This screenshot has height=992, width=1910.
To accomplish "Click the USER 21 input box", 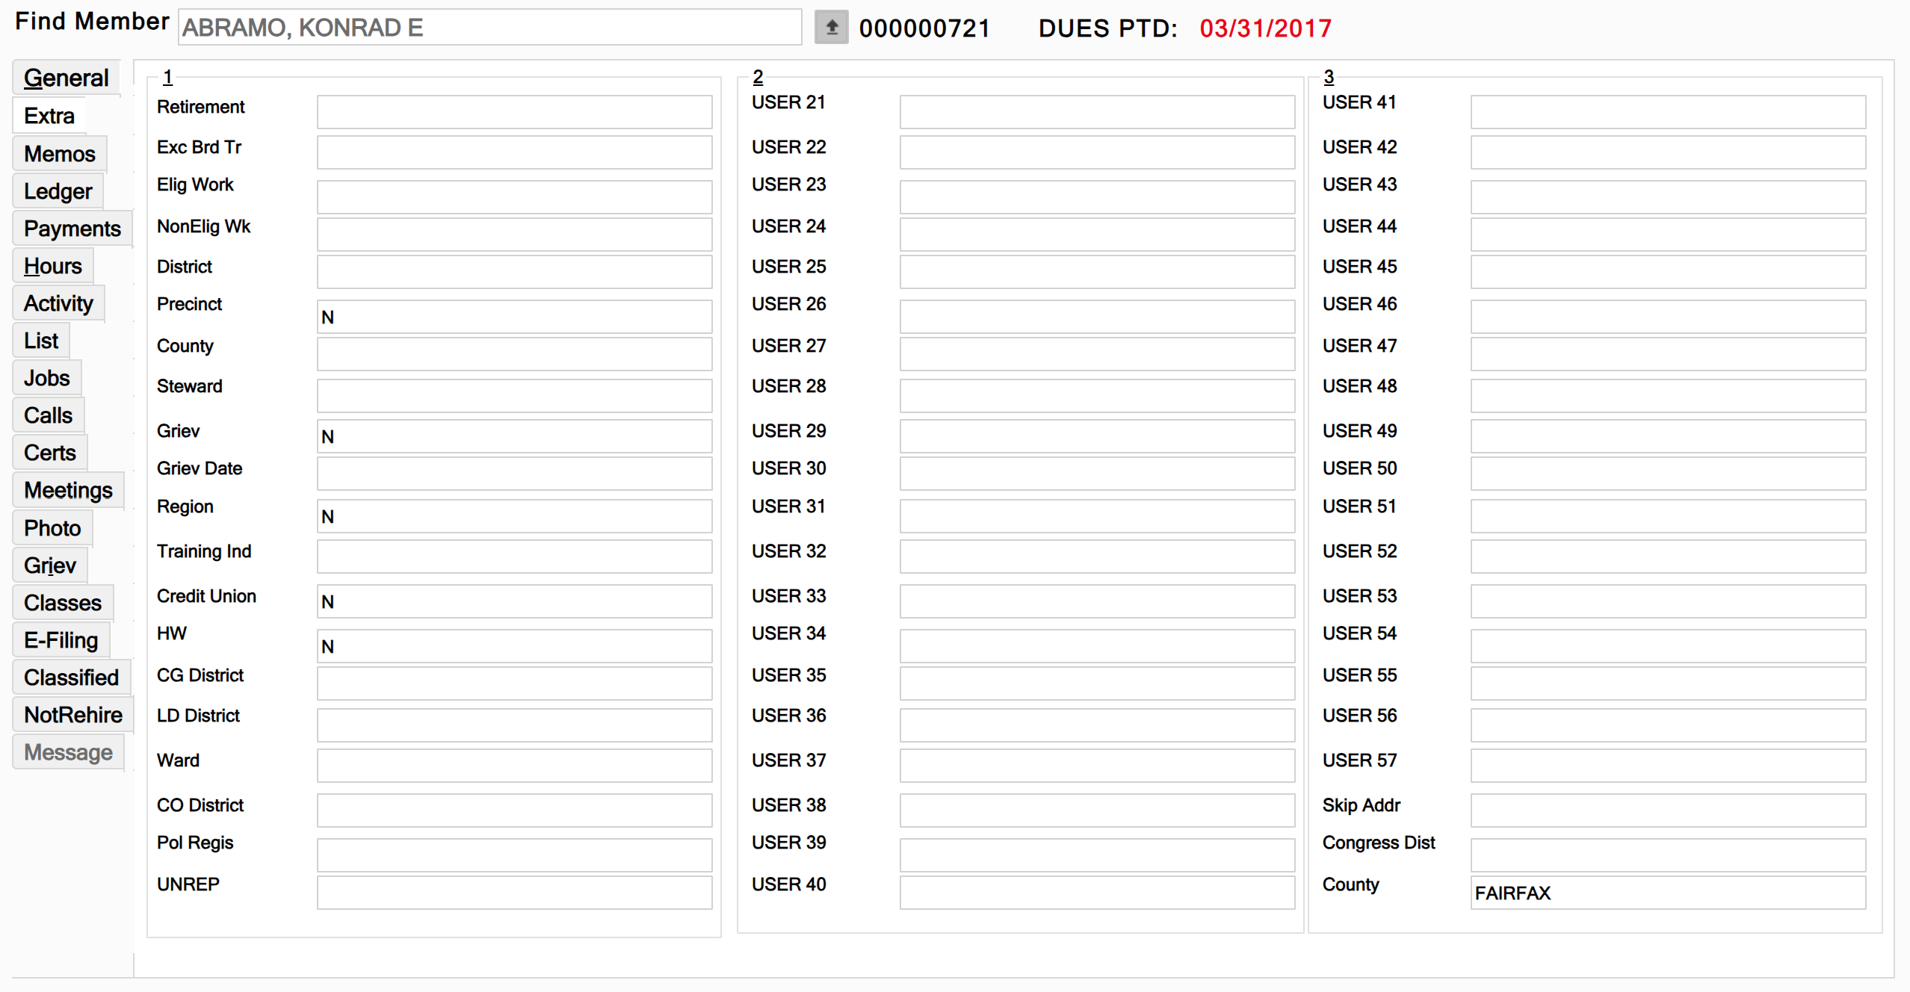I will tap(1096, 112).
